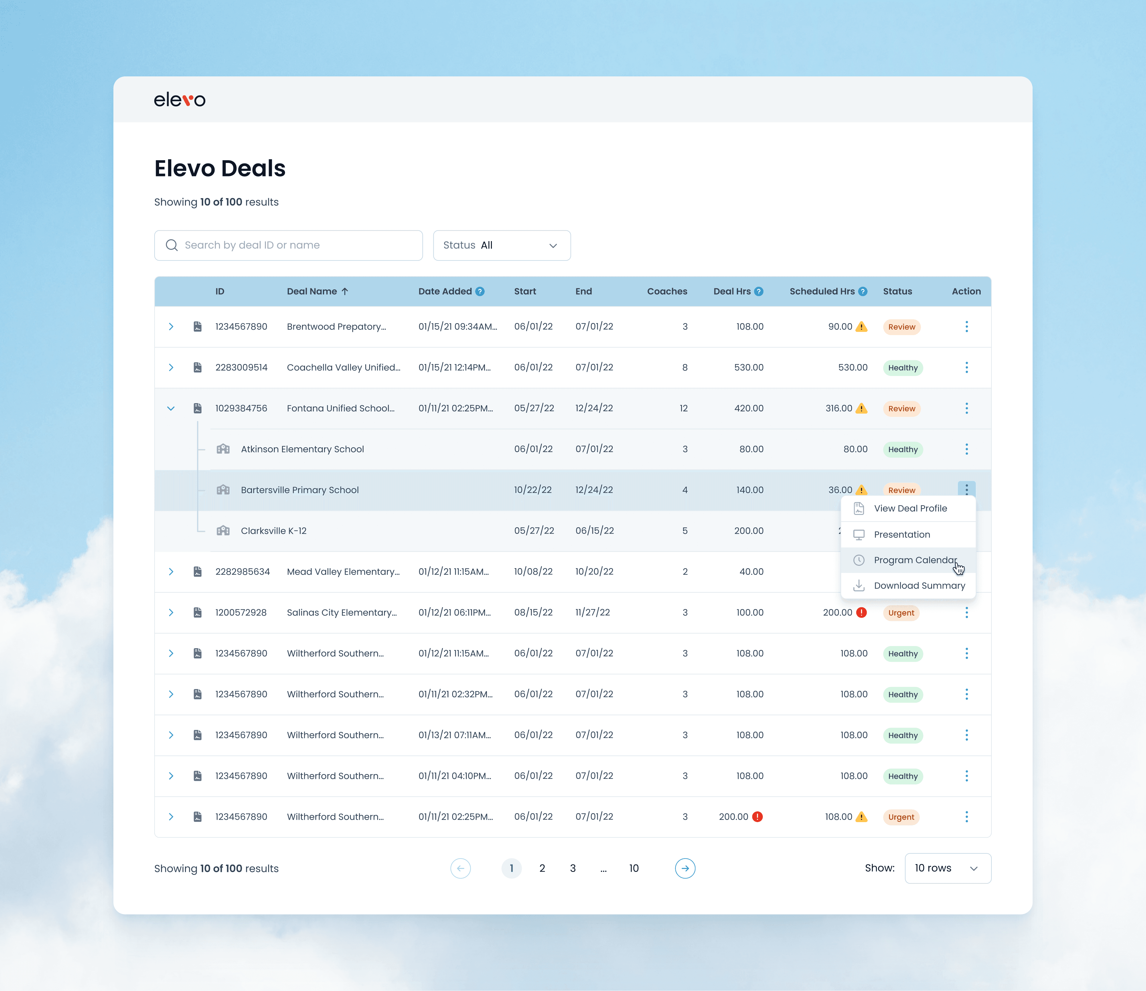Click deal ID 2283009514
Image resolution: width=1146 pixels, height=991 pixels.
241,368
